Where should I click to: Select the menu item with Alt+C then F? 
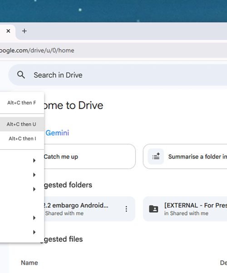coord(22,103)
